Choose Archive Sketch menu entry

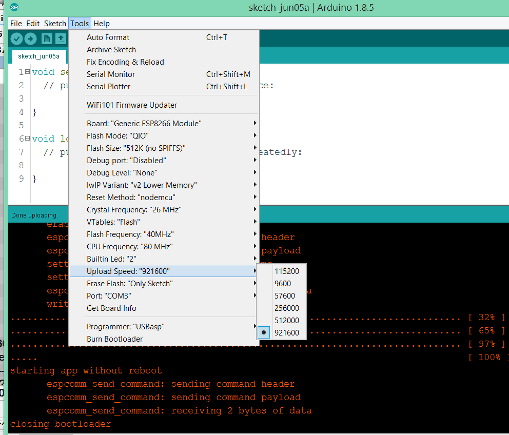[x=164, y=50]
